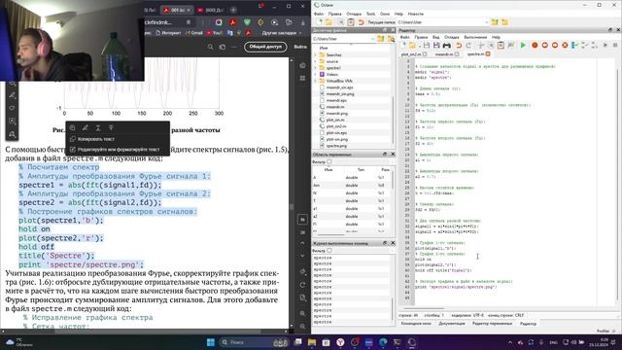Click the Войти link in PDF viewer
The image size is (622, 350).
coord(300,47)
